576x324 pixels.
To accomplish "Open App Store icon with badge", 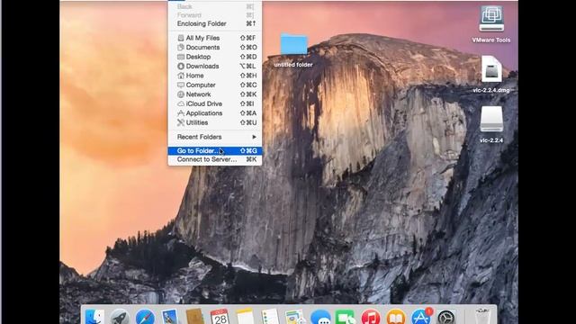I will coord(421,317).
